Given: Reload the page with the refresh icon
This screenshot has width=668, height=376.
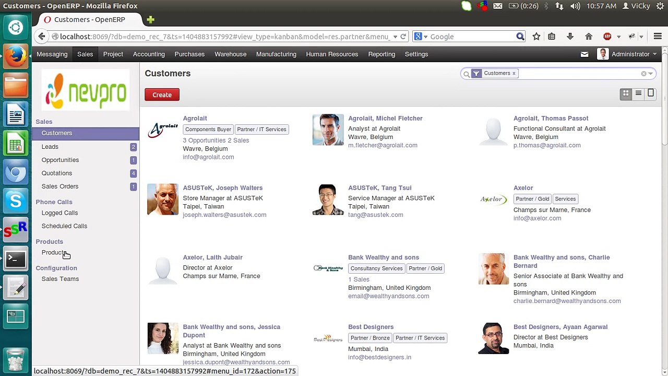Looking at the screenshot, I should click(403, 37).
